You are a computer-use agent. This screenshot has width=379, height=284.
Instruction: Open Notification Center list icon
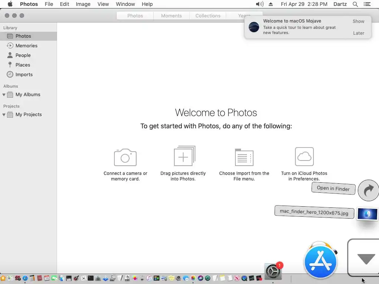(367, 4)
